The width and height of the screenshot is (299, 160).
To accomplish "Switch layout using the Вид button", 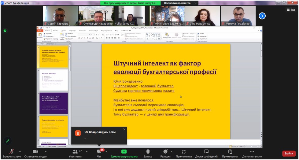I will (x=291, y=10).
